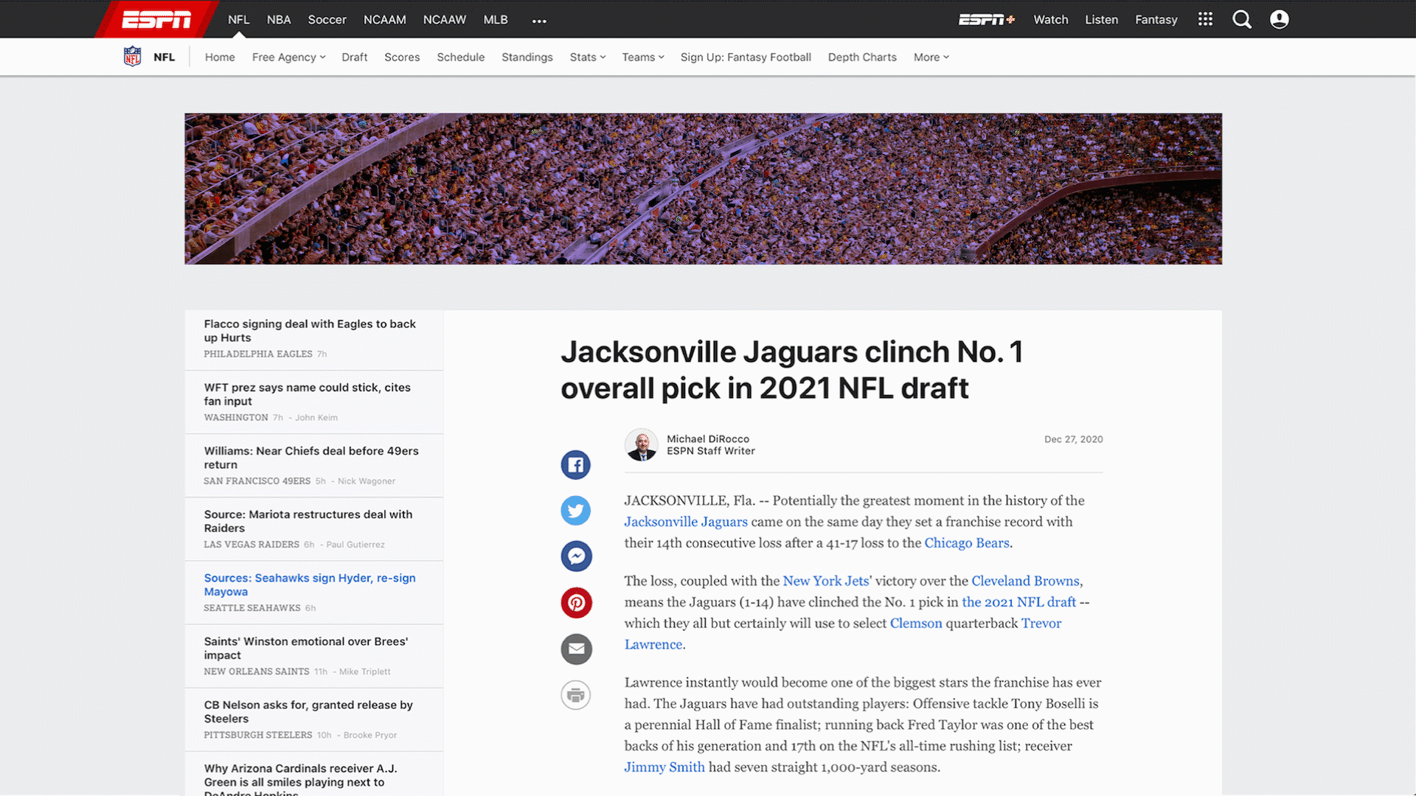Select NBA in the top sports bar
Viewport: 1416px width, 796px height.
[279, 20]
